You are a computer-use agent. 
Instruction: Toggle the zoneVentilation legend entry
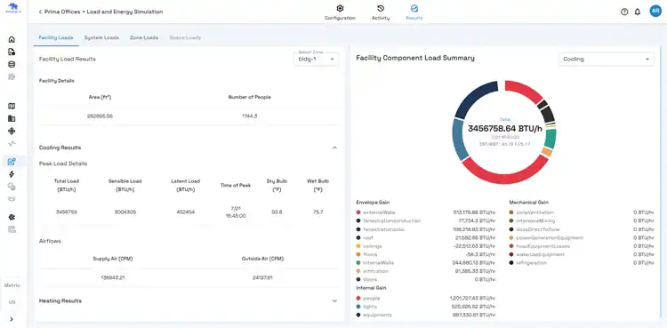531,212
